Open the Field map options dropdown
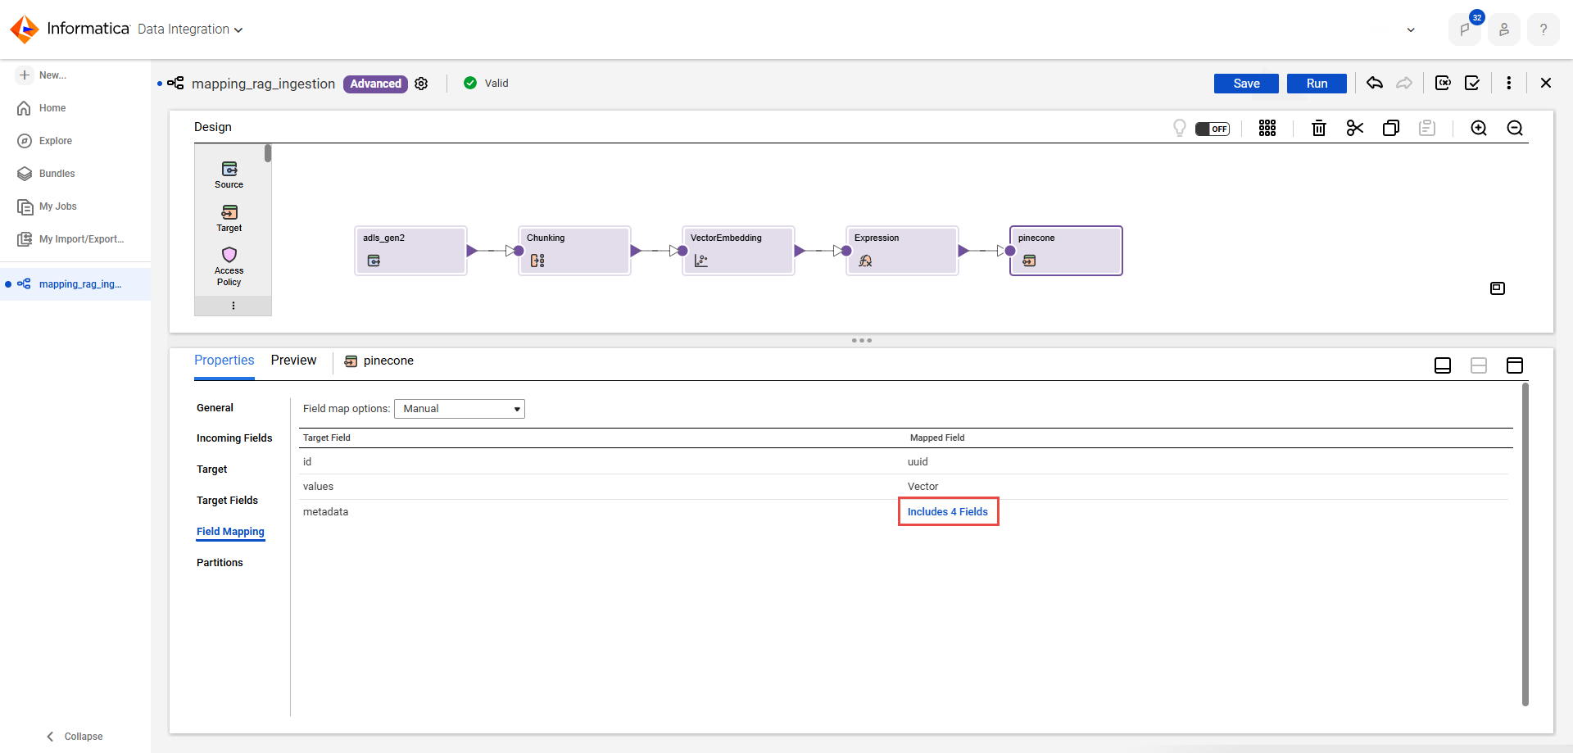This screenshot has width=1573, height=753. (460, 409)
